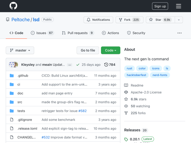Open the #532 issue link

coord(46,137)
